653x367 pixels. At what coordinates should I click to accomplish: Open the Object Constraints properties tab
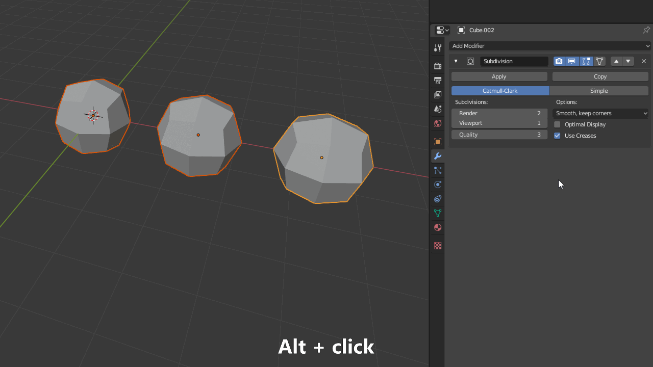(438, 199)
